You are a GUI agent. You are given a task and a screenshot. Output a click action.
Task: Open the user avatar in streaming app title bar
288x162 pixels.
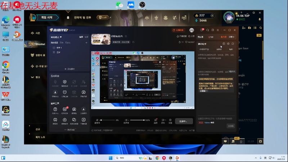[x=192, y=30]
